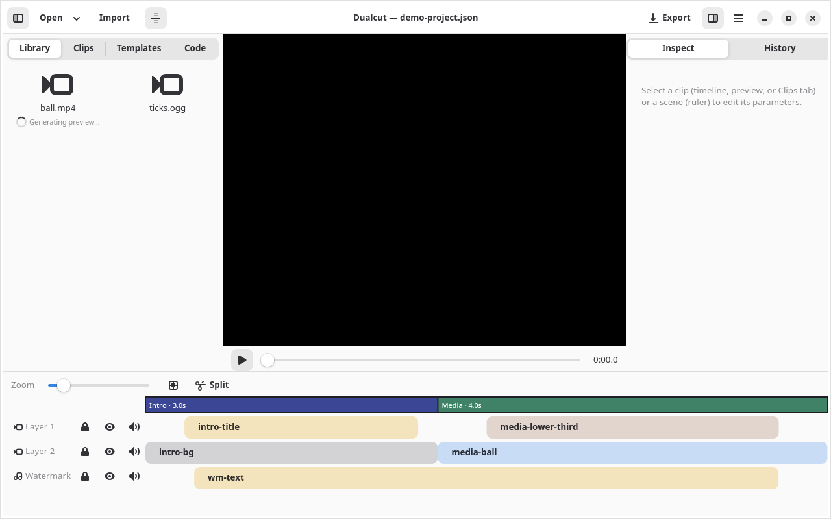Switch to the Clips tab
This screenshot has width=831, height=519.
(x=84, y=48)
